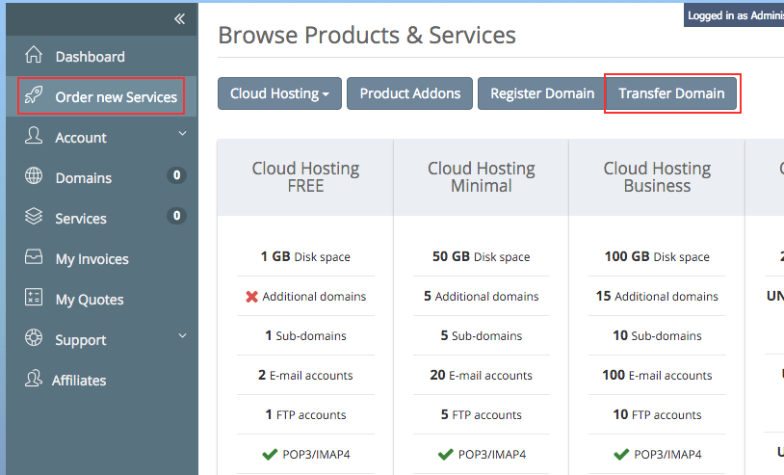This screenshot has height=475, width=784.
Task: Click the Domains globe icon
Action: coord(34,177)
